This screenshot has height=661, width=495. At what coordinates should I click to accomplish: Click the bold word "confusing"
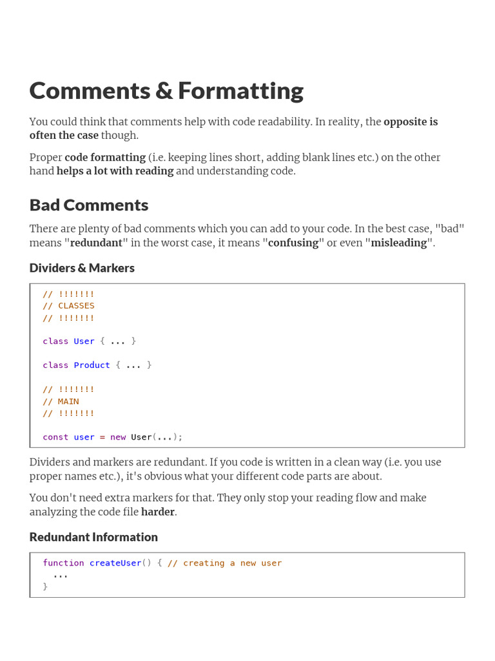click(293, 243)
